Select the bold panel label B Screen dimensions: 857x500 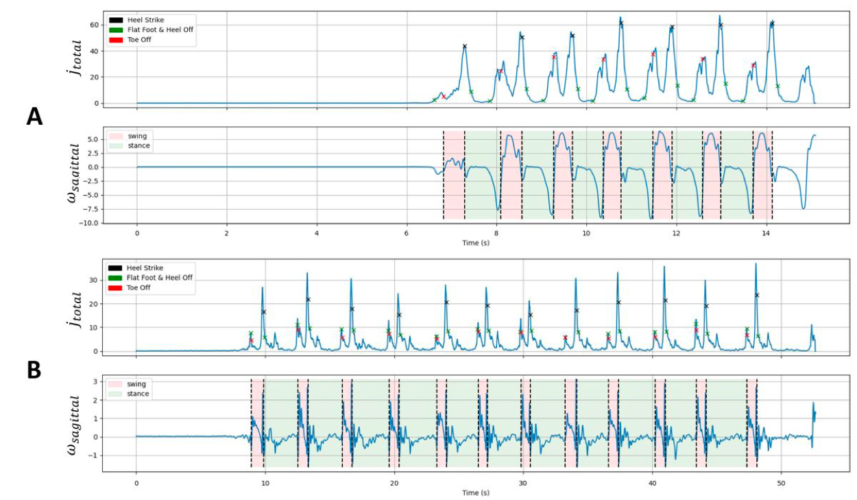point(34,370)
